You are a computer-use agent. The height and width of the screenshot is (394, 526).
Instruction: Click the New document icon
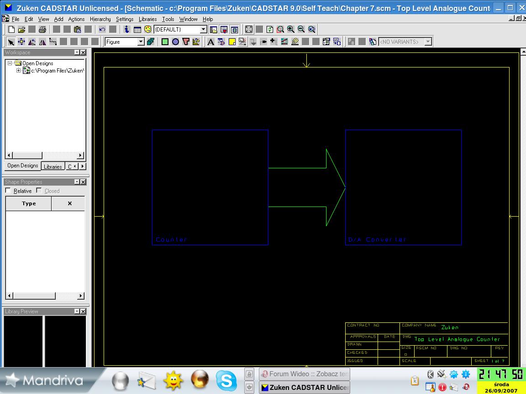point(12,30)
